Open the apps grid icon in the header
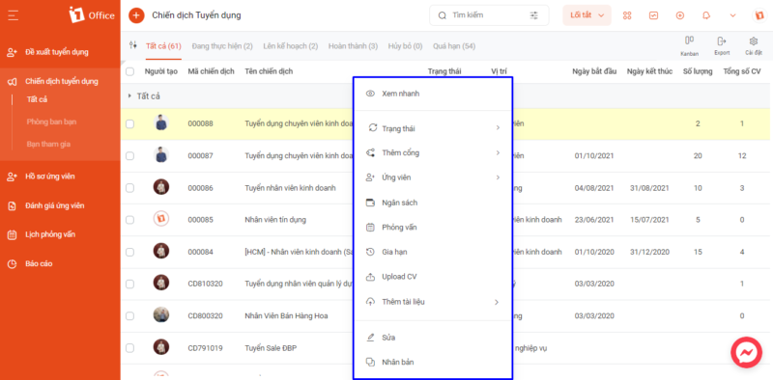Image resolution: width=773 pixels, height=380 pixels. coord(627,15)
